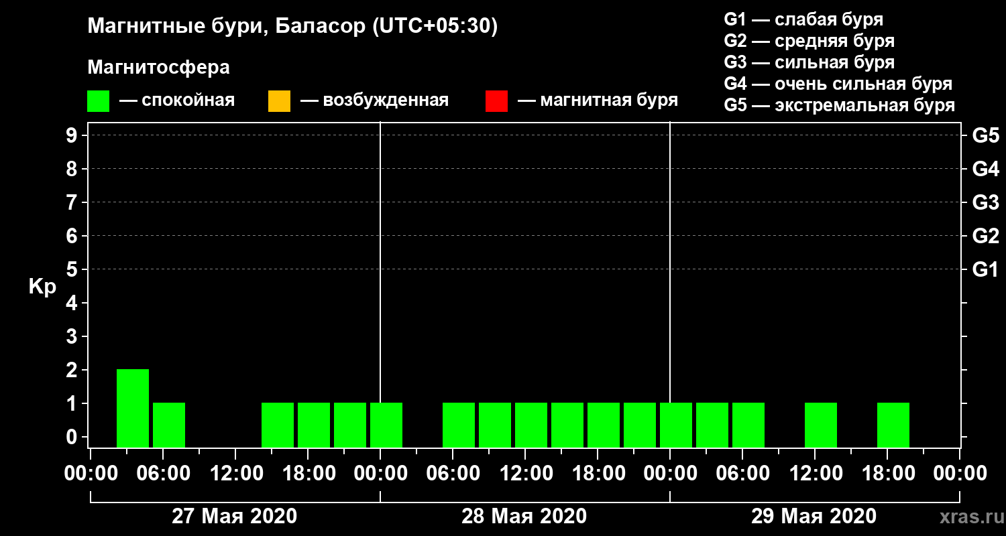Click the y-axis value 2
Image resolution: width=1006 pixels, height=536 pixels.
click(x=72, y=370)
